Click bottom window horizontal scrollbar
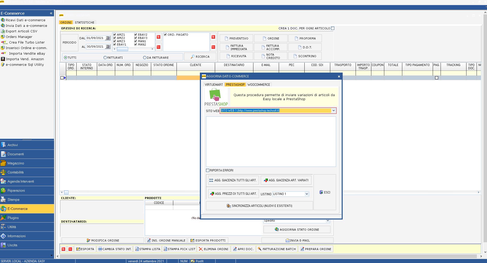 [269, 256]
